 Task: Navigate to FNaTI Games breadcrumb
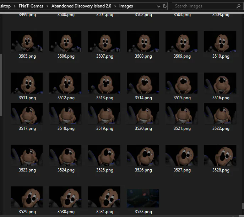(31, 6)
